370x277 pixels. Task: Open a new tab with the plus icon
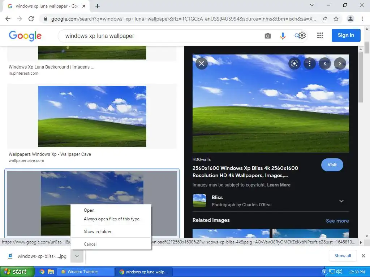98,6
